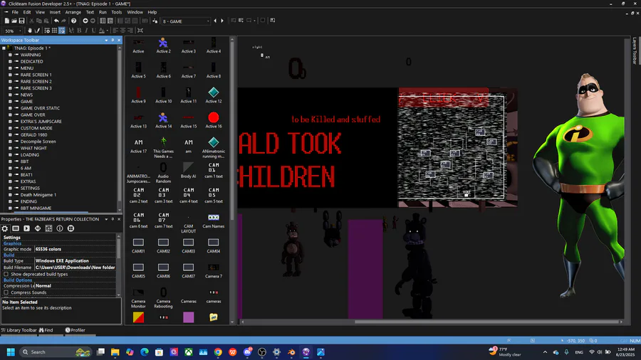The image size is (641, 360).
Task: Open the Tools menu
Action: click(117, 12)
